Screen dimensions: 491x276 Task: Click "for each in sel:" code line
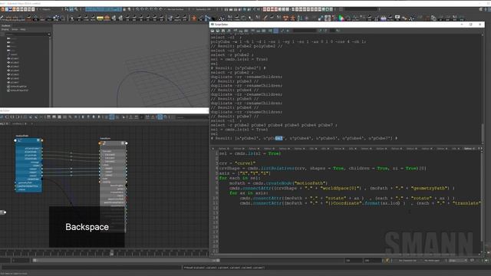point(239,178)
